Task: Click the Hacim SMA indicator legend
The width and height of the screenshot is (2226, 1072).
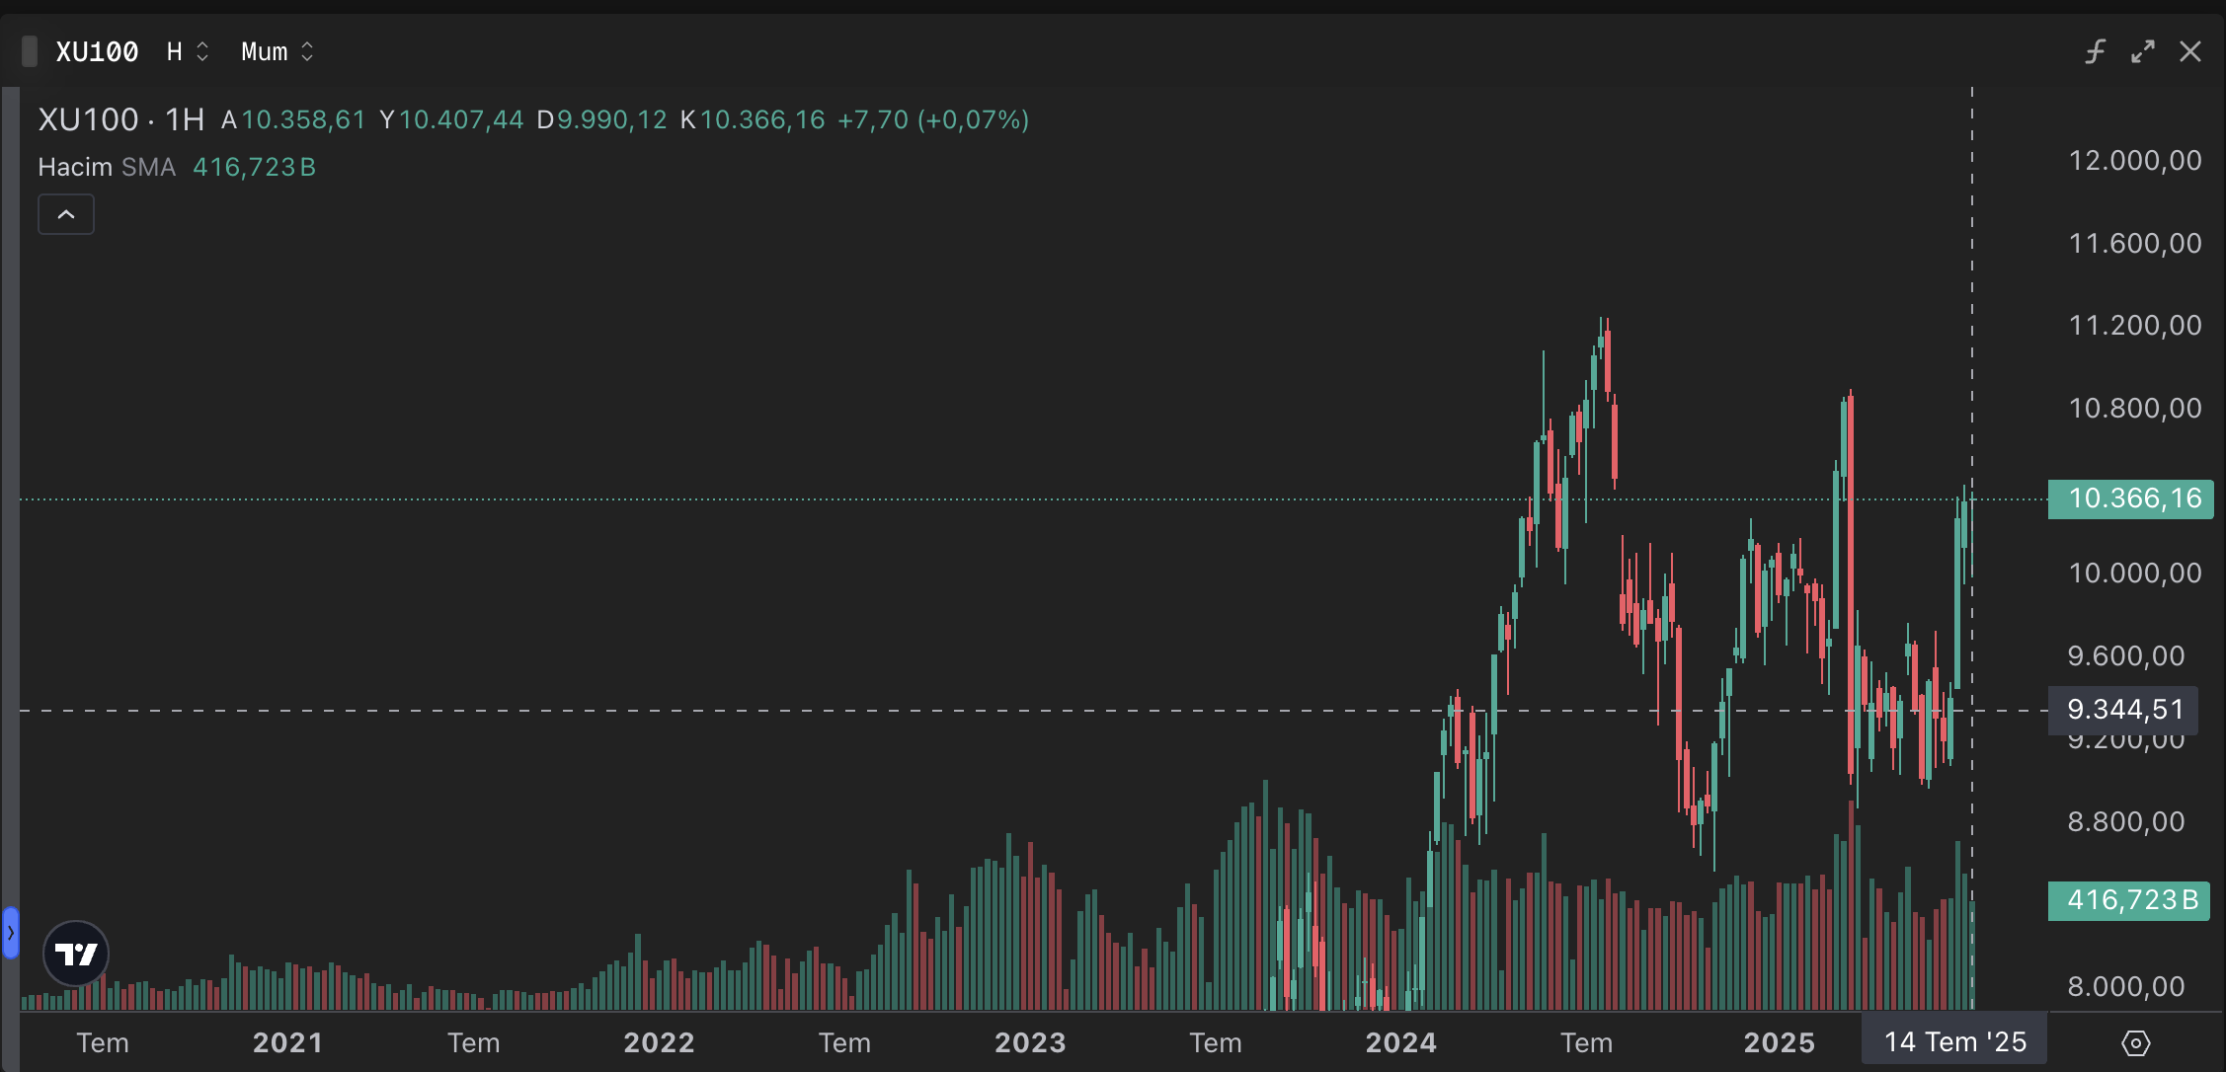Action: [x=107, y=167]
